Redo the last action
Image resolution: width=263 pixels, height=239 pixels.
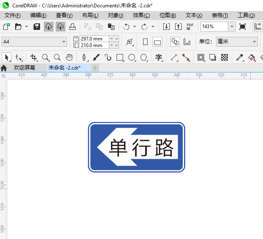pyautogui.click(x=144, y=27)
